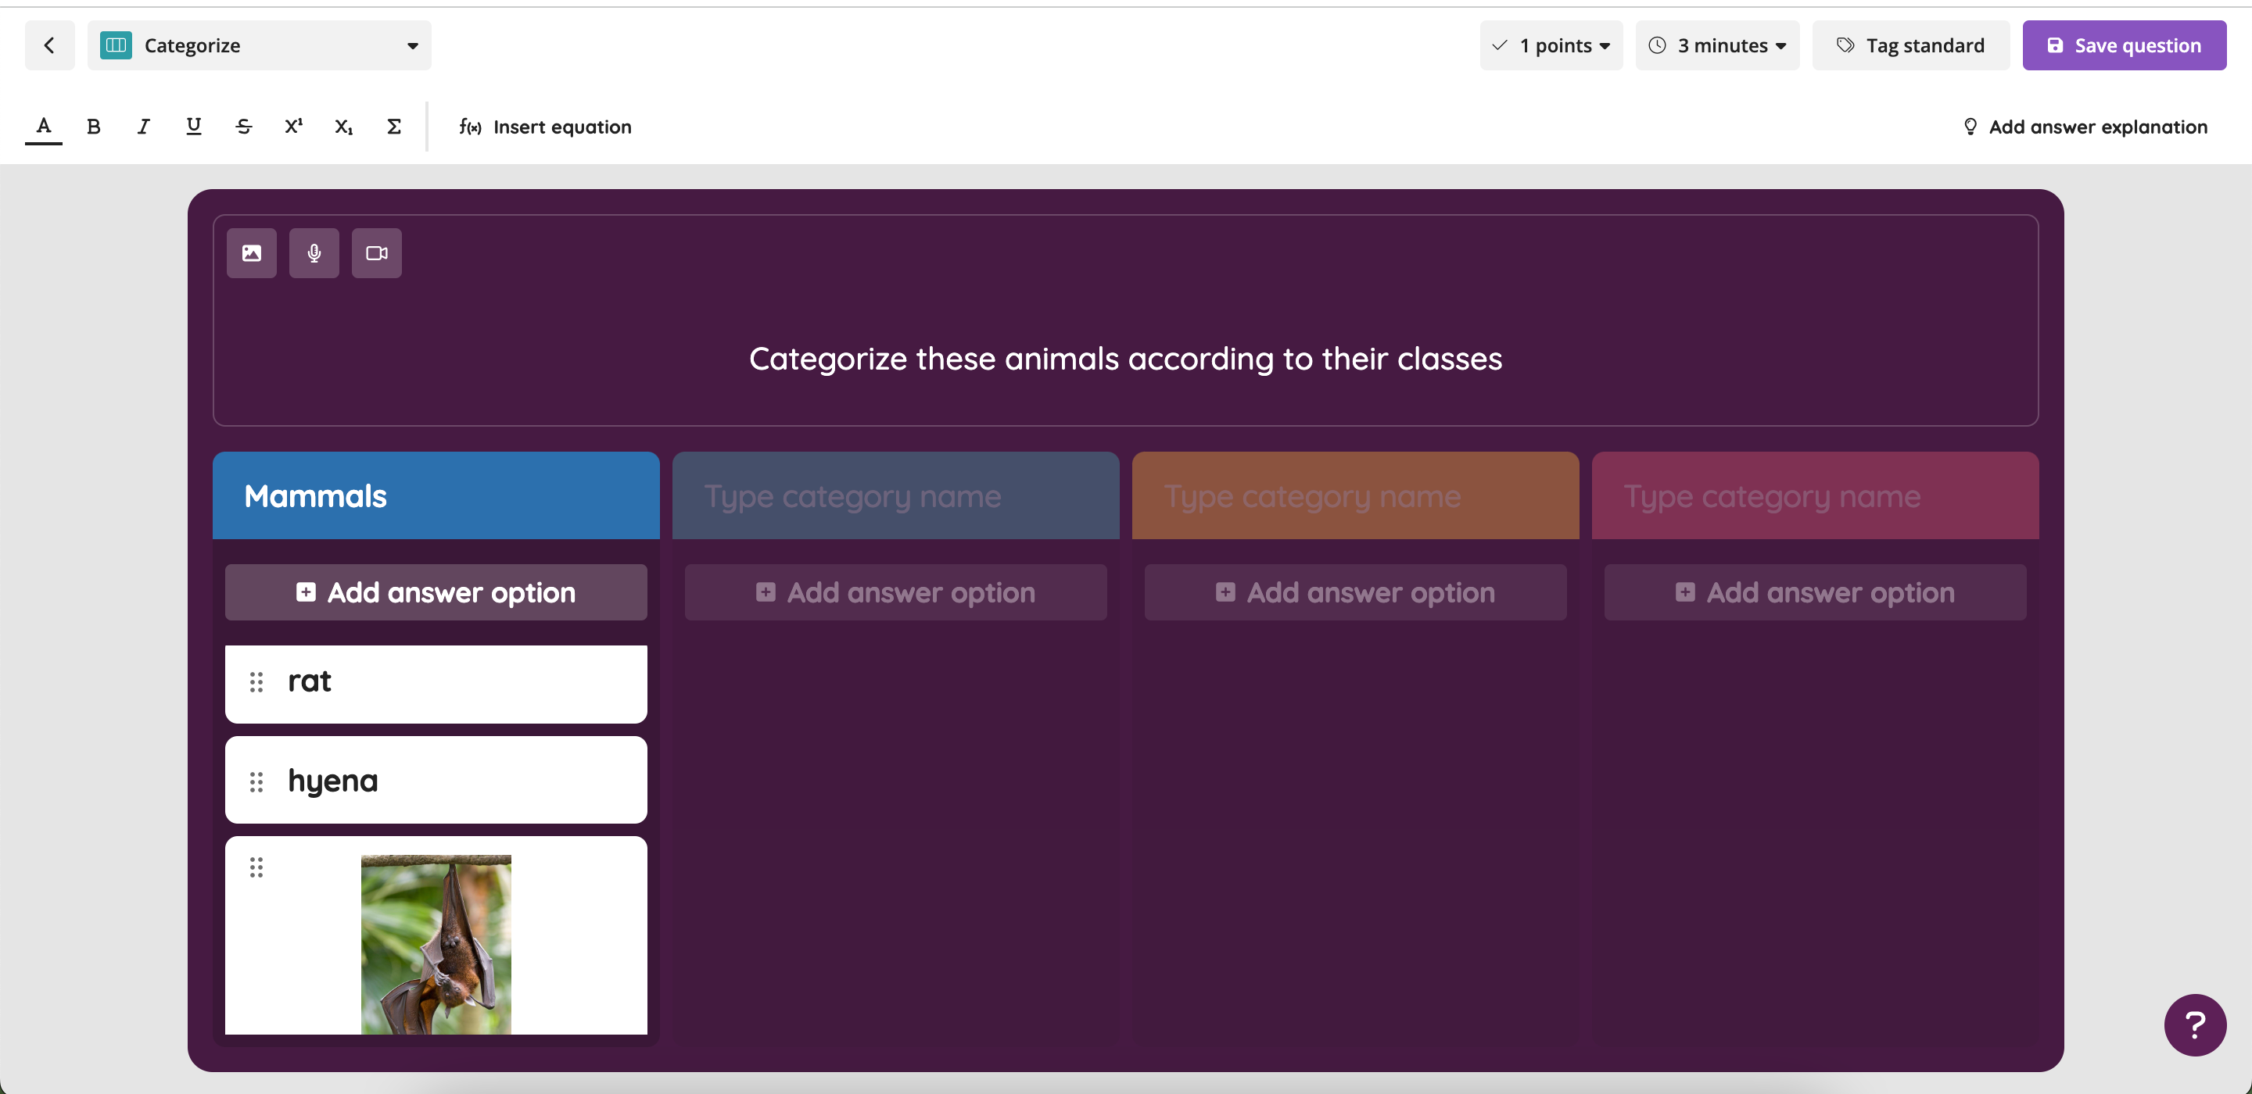Click the second category name field
Viewport: 2252px width, 1094px height.
(x=895, y=496)
